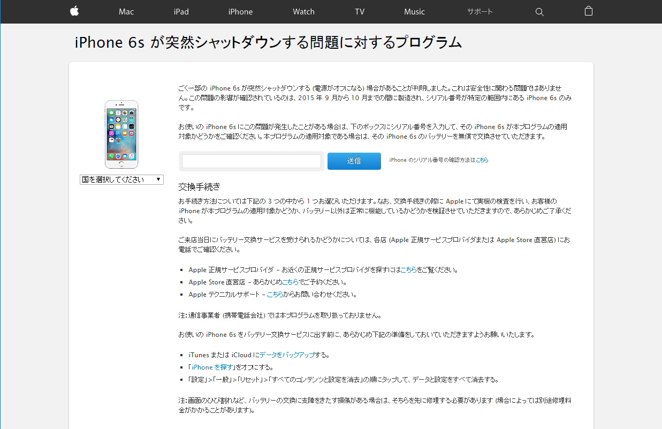Open the Music menu item

click(415, 12)
